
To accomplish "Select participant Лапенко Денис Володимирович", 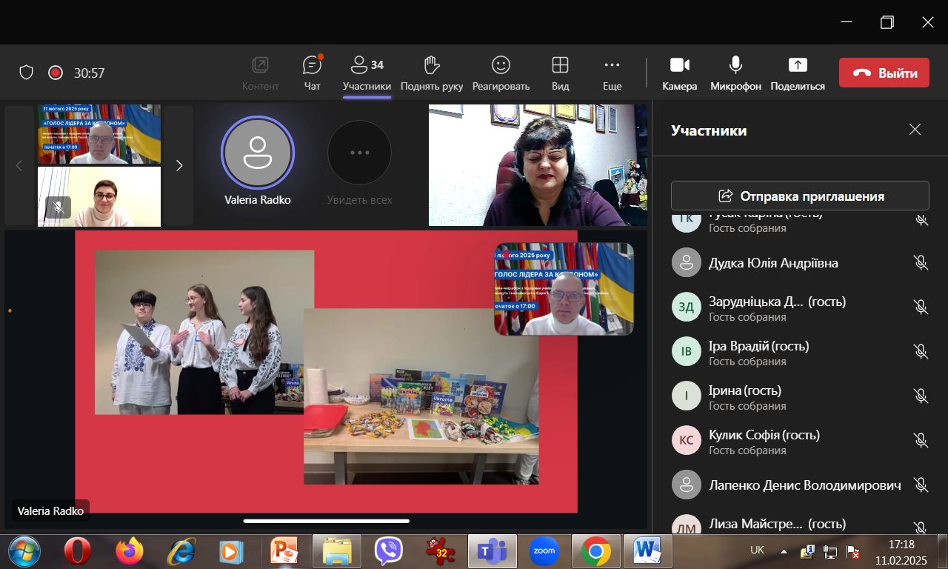I will (804, 485).
